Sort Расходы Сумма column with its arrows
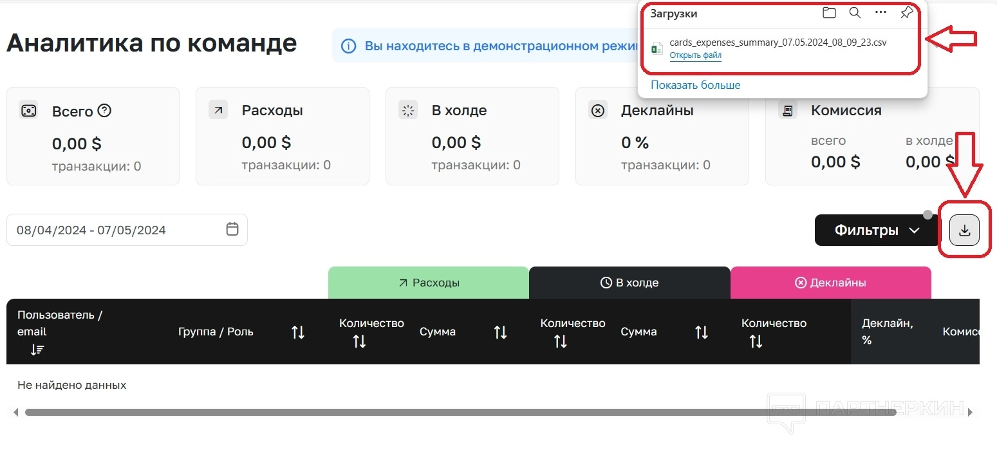 click(500, 332)
